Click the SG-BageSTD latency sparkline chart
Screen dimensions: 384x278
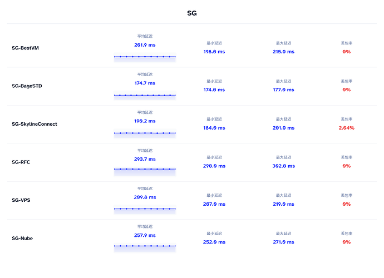click(145, 95)
